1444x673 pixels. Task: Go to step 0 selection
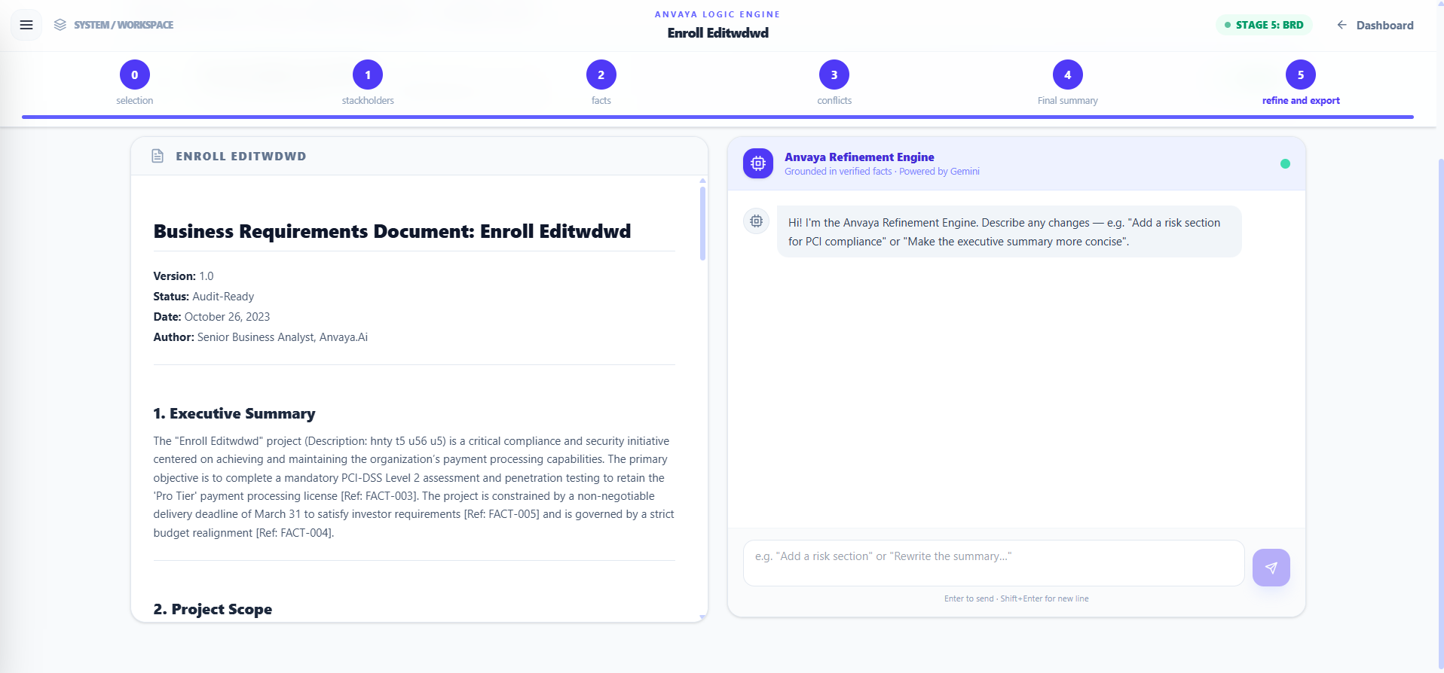coord(135,75)
